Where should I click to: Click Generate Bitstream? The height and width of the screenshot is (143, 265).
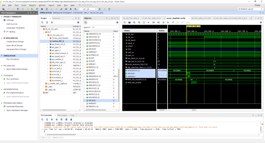coord(15,106)
